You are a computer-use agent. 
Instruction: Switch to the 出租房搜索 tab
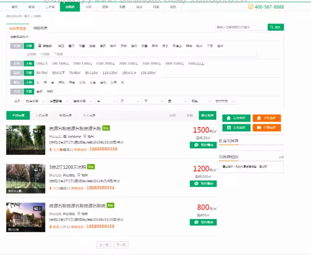click(18, 29)
